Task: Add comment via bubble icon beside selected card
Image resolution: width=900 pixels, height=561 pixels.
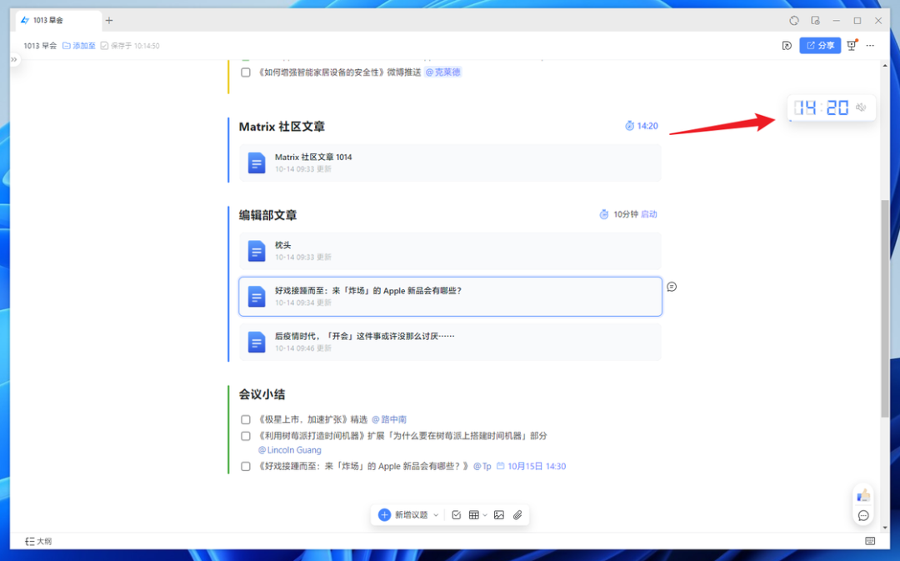Action: click(x=672, y=287)
